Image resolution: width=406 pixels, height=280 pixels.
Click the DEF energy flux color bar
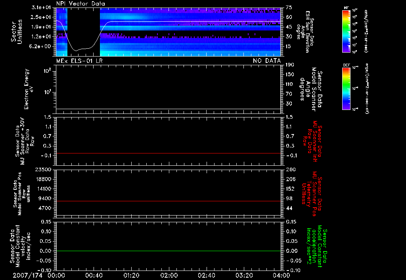(x=346, y=89)
